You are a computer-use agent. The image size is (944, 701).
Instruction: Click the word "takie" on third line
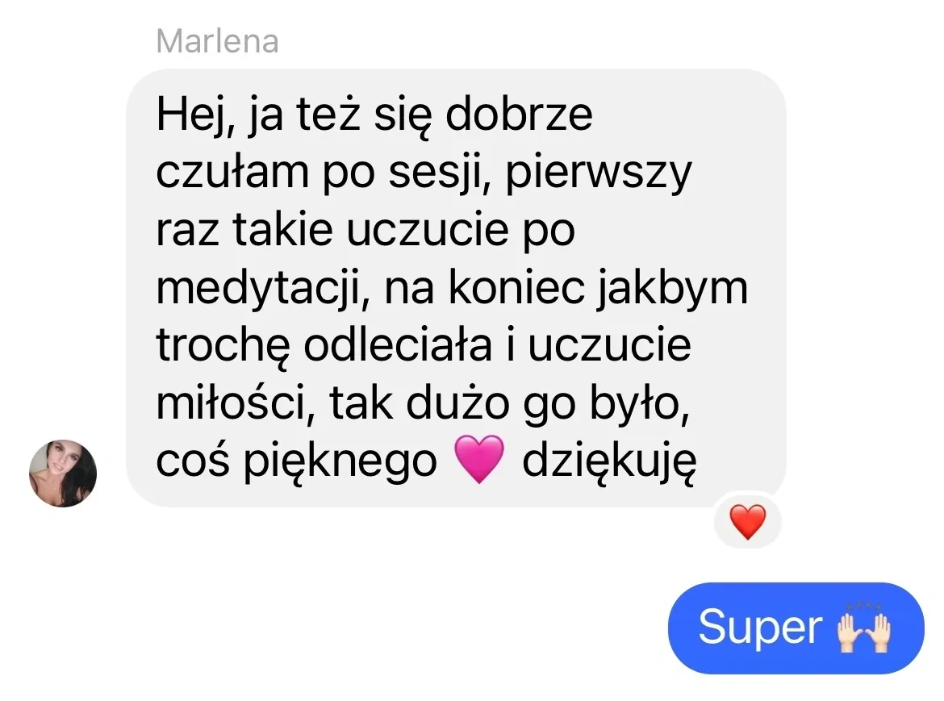click(x=283, y=231)
